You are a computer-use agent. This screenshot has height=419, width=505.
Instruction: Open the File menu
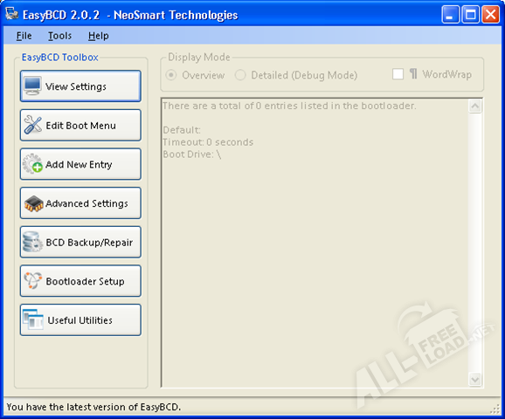coord(24,36)
